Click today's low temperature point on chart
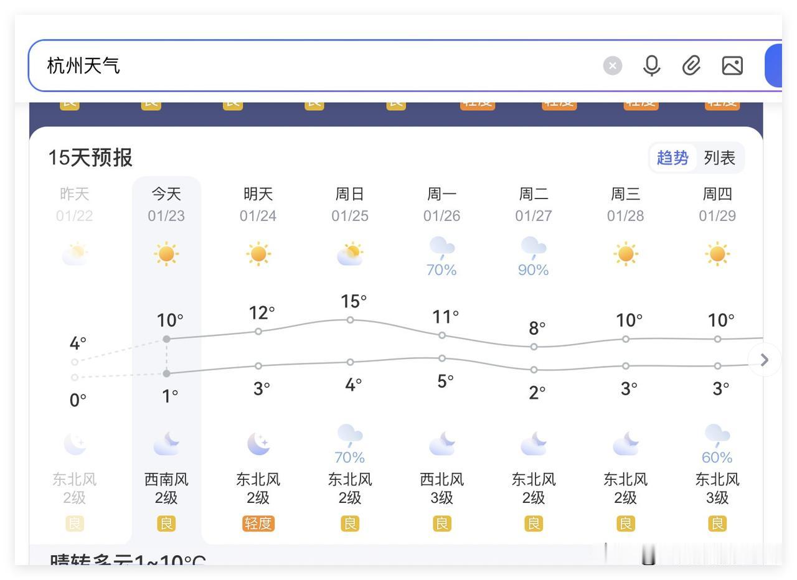The width and height of the screenshot is (797, 580). [166, 373]
